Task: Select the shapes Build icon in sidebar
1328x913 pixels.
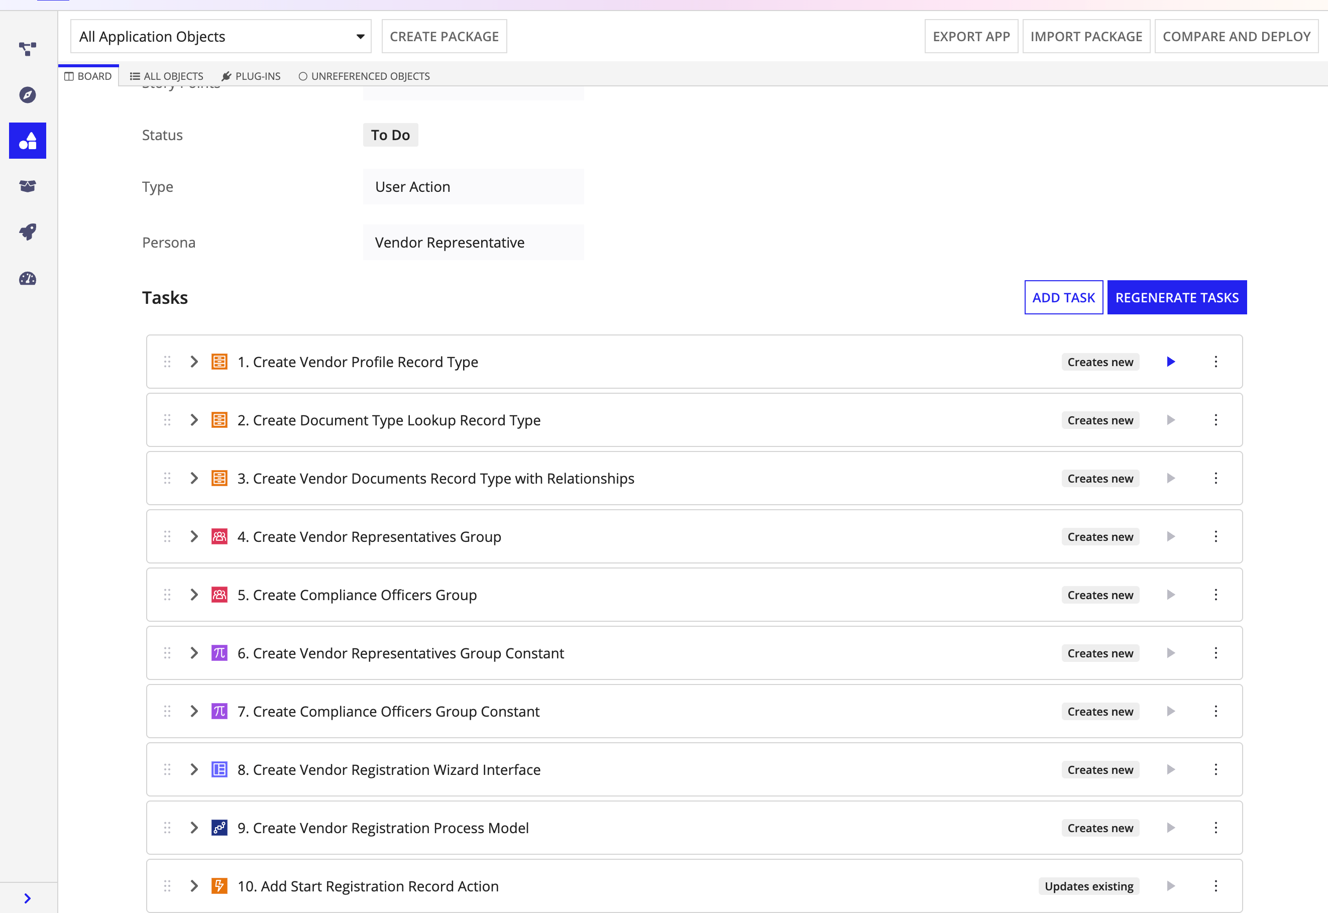Action: tap(28, 141)
